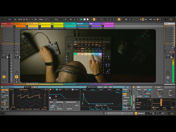The height and width of the screenshot is (132, 176).
Task: Toggle Automation Arm in transport bar
Action: point(94,19)
